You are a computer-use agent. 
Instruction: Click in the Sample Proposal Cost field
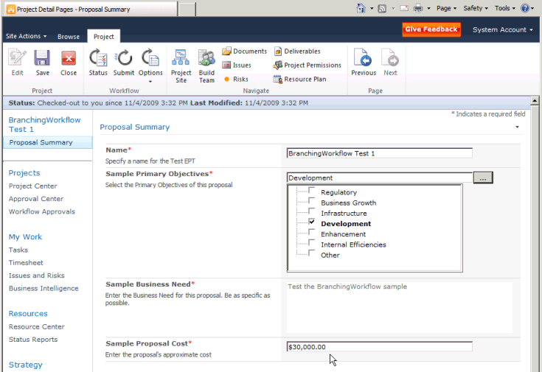tap(380, 347)
